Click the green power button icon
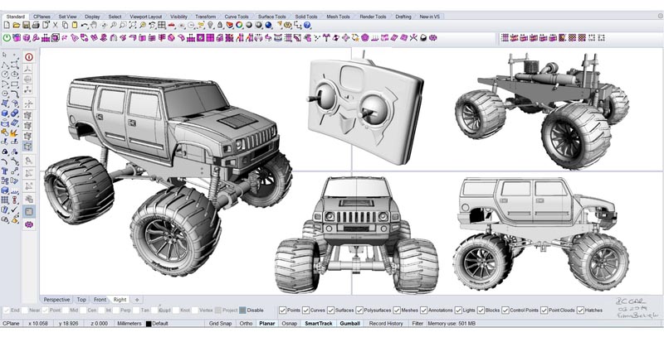The height and width of the screenshot is (337, 664). (x=7, y=38)
